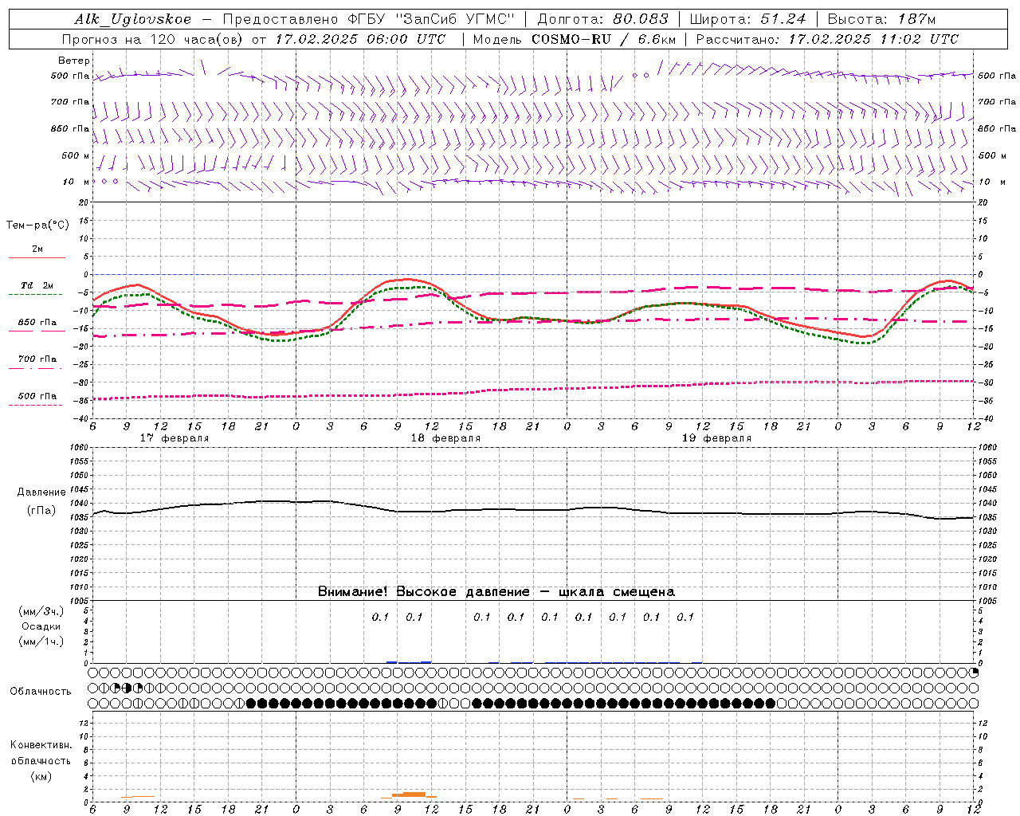The width and height of the screenshot is (1020, 816).
Task: Click the (гПа) pressure unit label
Action: pos(41,510)
